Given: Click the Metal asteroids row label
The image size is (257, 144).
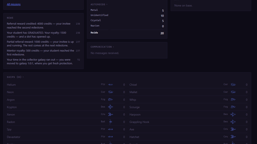Looking at the screenshot, I should pos(94,10).
